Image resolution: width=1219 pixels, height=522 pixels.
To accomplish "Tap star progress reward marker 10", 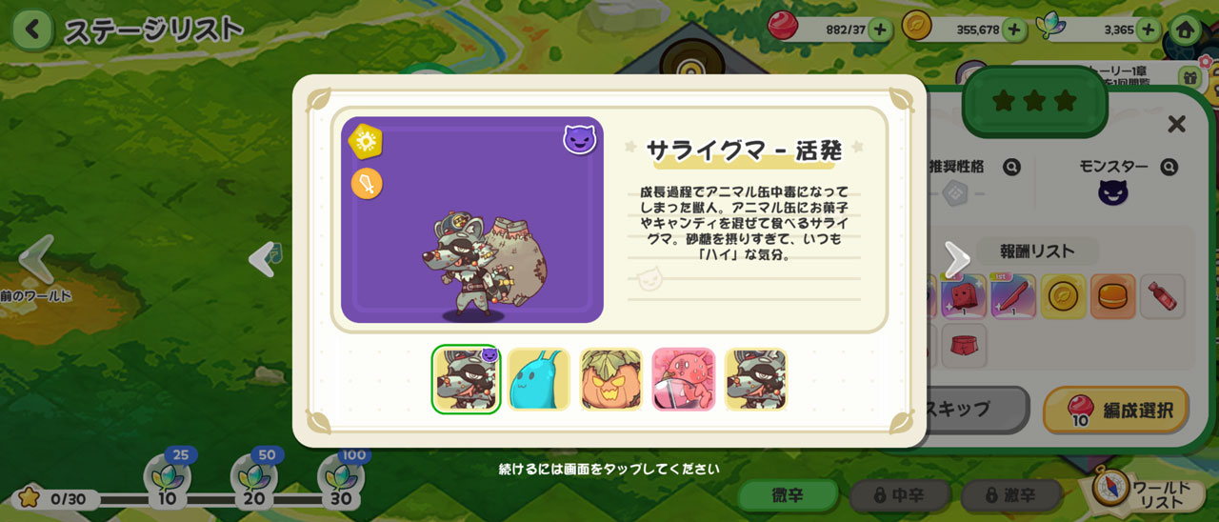I will 168,482.
